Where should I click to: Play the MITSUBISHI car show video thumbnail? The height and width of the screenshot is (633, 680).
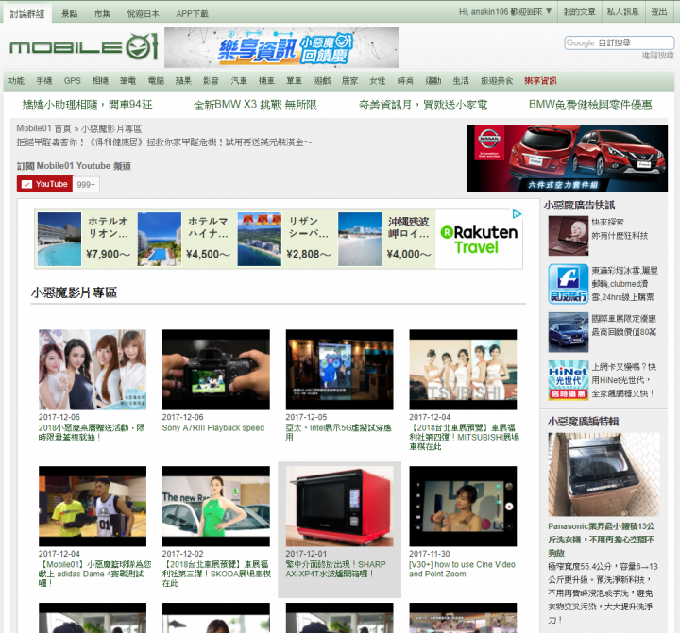[x=463, y=370]
